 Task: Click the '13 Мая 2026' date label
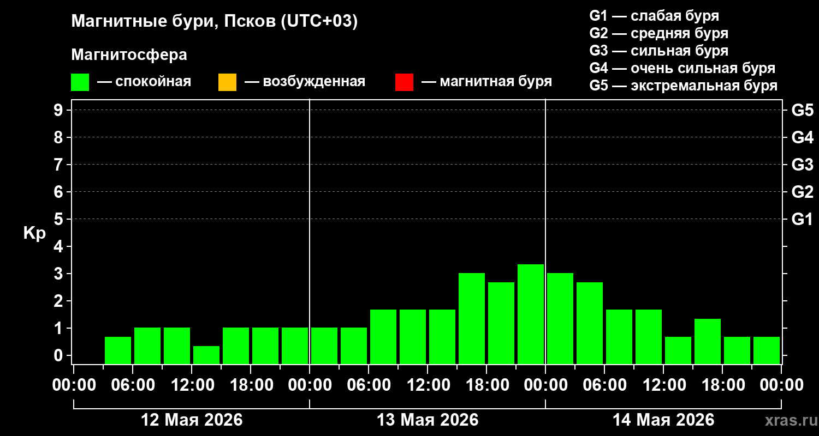click(x=428, y=420)
